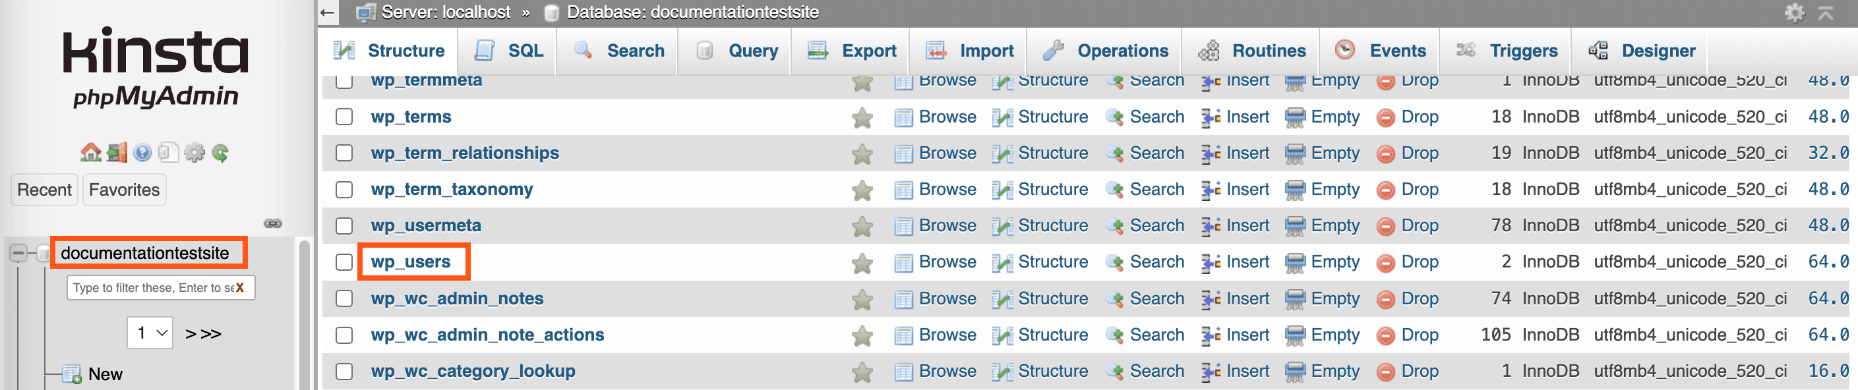Empty the wp_wc_admin_notes table
The width and height of the screenshot is (1858, 390).
1334,298
